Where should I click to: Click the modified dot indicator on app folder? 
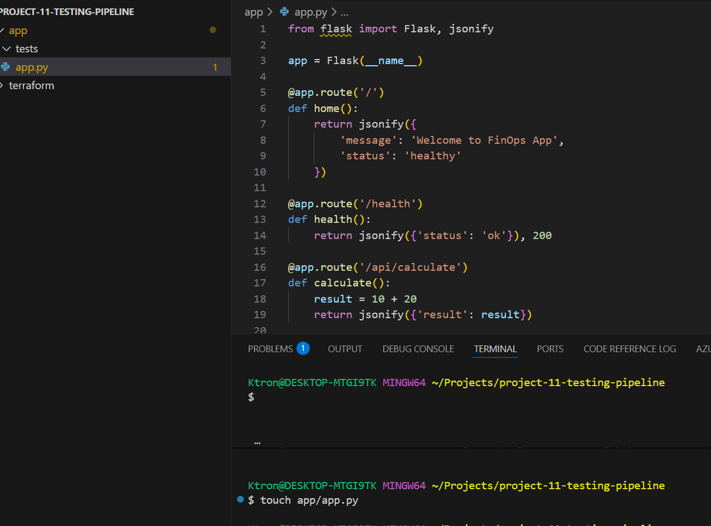coord(213,30)
